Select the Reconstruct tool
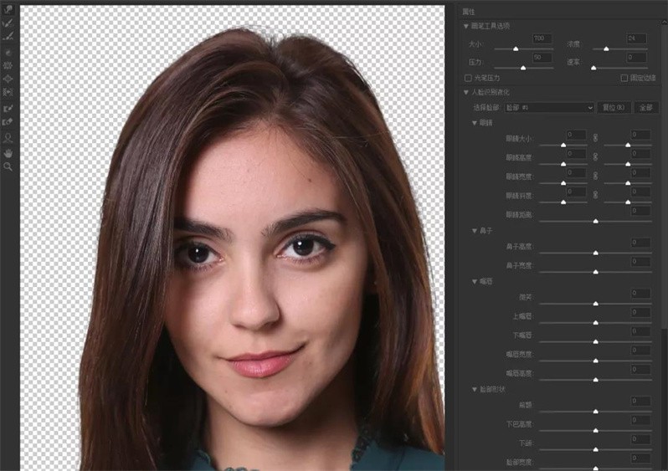 8,23
